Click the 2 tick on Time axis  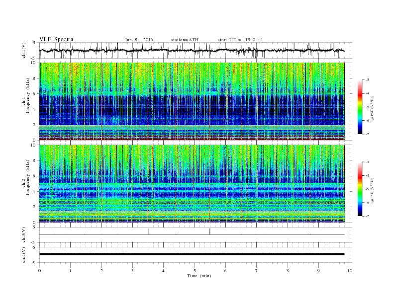tap(101, 271)
